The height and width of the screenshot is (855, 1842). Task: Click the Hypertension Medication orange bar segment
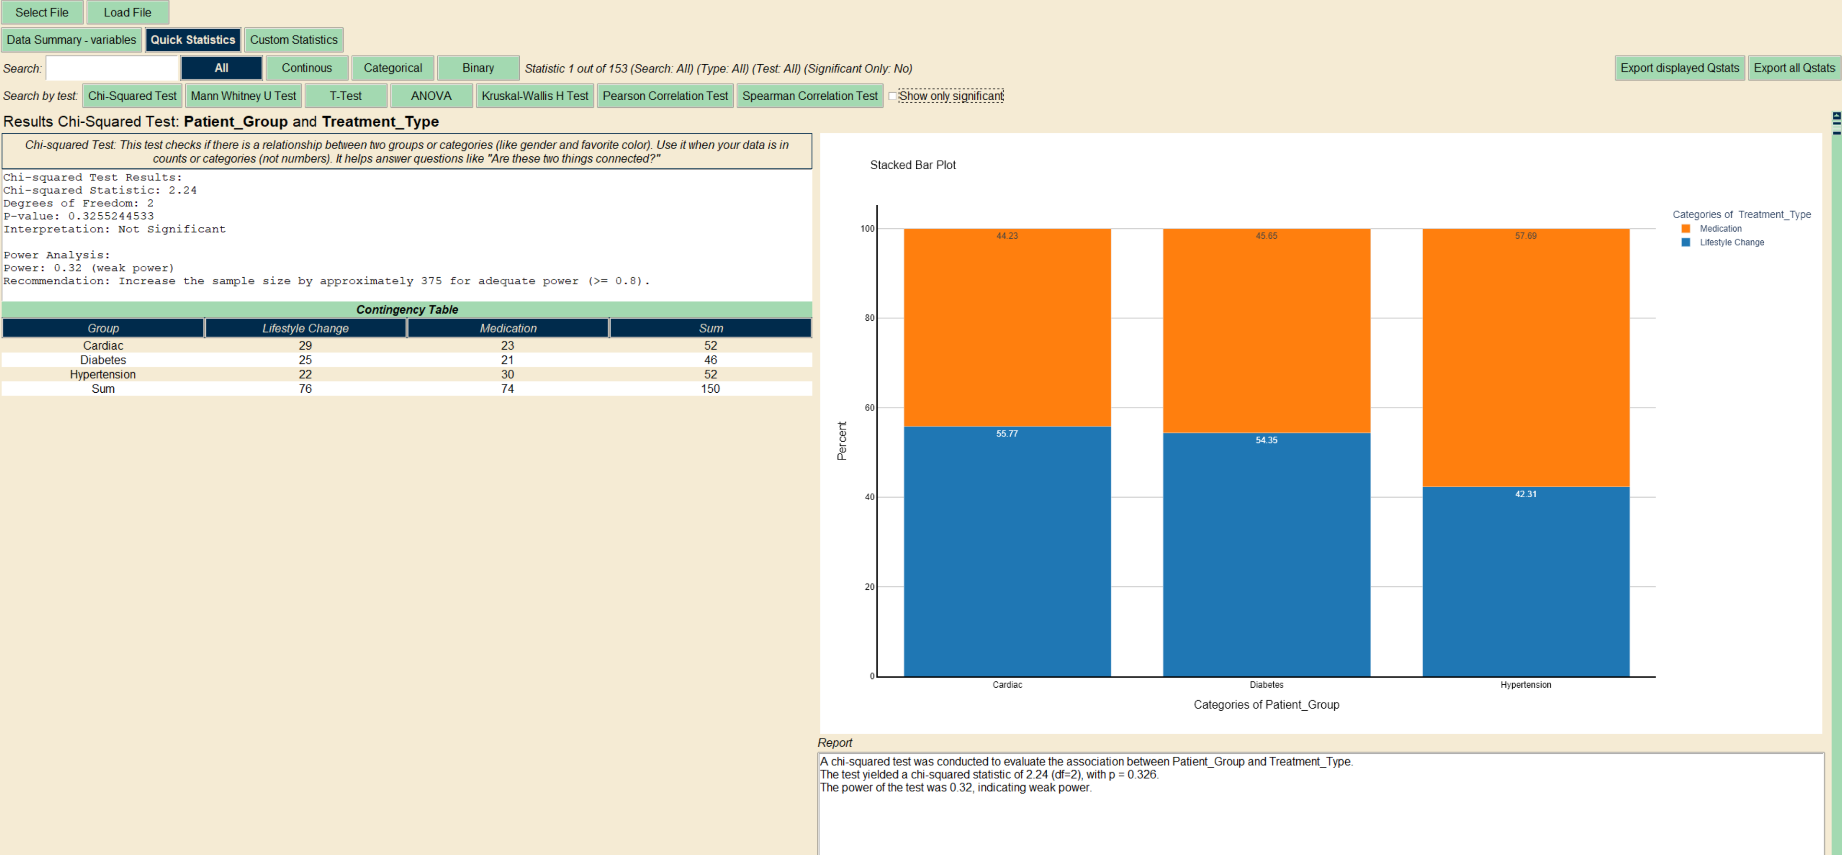click(1525, 357)
